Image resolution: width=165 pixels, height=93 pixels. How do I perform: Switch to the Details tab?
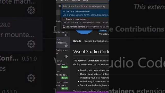(x=77, y=41)
